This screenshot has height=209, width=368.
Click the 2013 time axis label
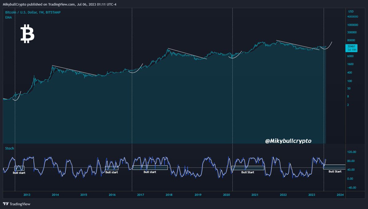pyautogui.click(x=27, y=195)
